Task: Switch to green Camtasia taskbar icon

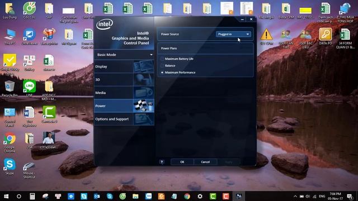Action: 213,196
